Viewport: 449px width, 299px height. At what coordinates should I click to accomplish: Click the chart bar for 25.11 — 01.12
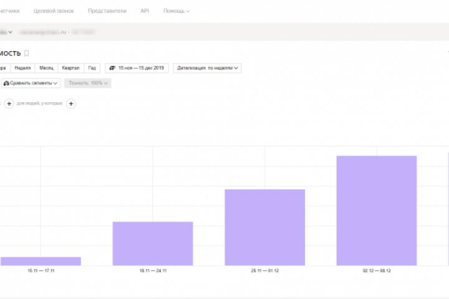tap(265, 227)
